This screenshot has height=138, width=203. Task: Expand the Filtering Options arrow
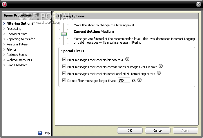[4, 23]
